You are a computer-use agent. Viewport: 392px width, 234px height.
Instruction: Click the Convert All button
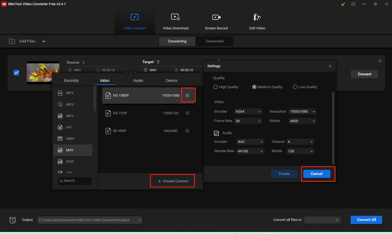366,220
